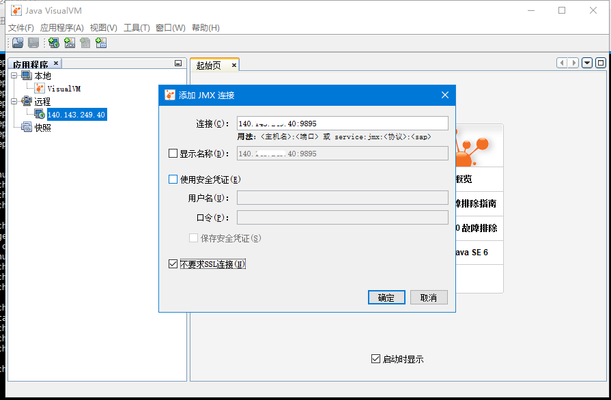Viewport: 611px width, 400px height.
Task: Click the 用户名(U) input field
Action: pyautogui.click(x=343, y=198)
